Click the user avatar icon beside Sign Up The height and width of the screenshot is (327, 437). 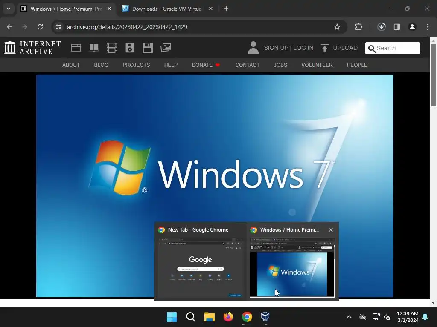[253, 48]
